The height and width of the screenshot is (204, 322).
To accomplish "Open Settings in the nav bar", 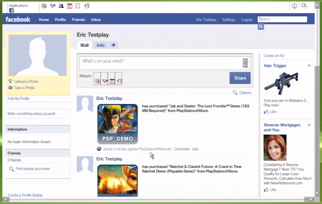I will (x=228, y=20).
